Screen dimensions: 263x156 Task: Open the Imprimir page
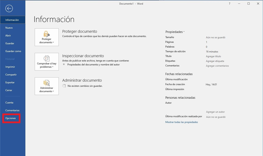pos(10,67)
